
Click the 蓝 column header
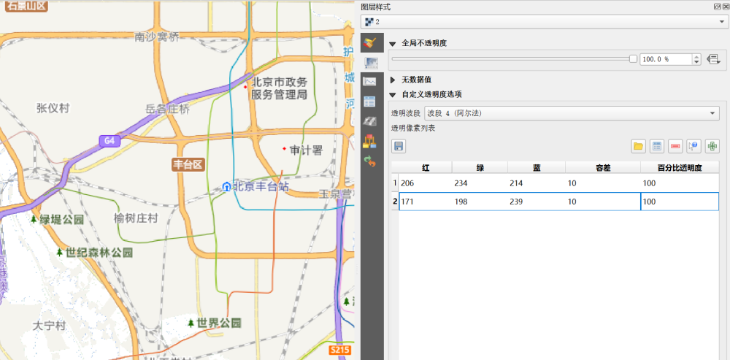click(537, 167)
